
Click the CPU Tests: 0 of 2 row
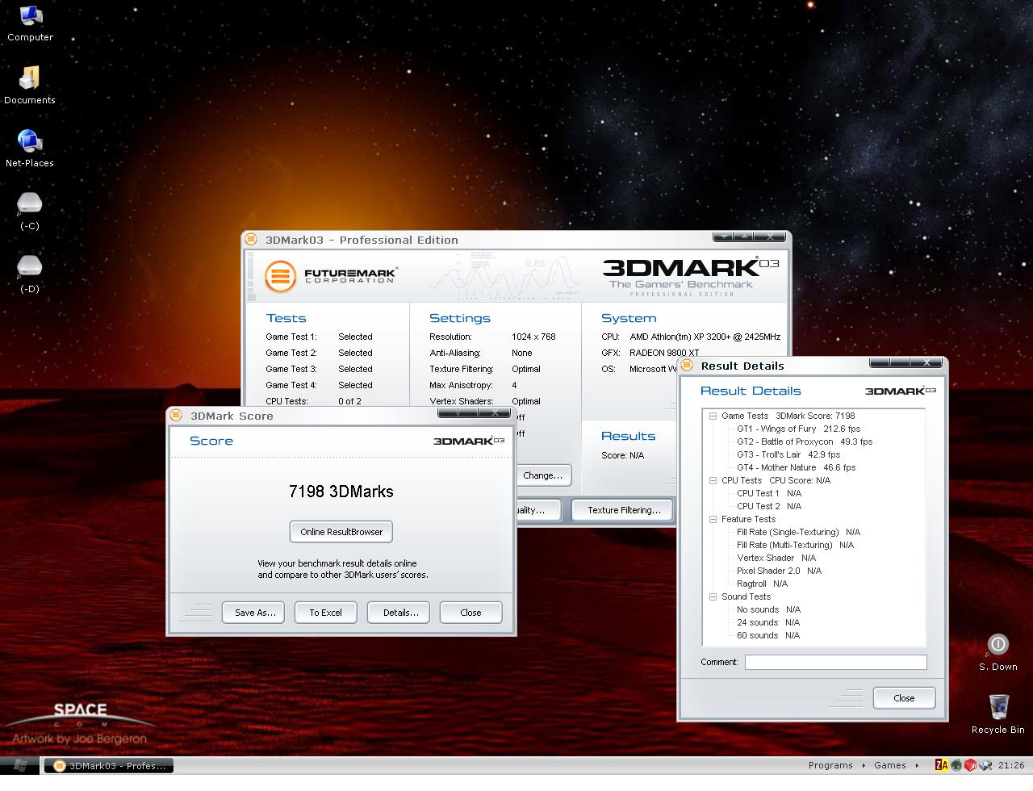coord(313,401)
